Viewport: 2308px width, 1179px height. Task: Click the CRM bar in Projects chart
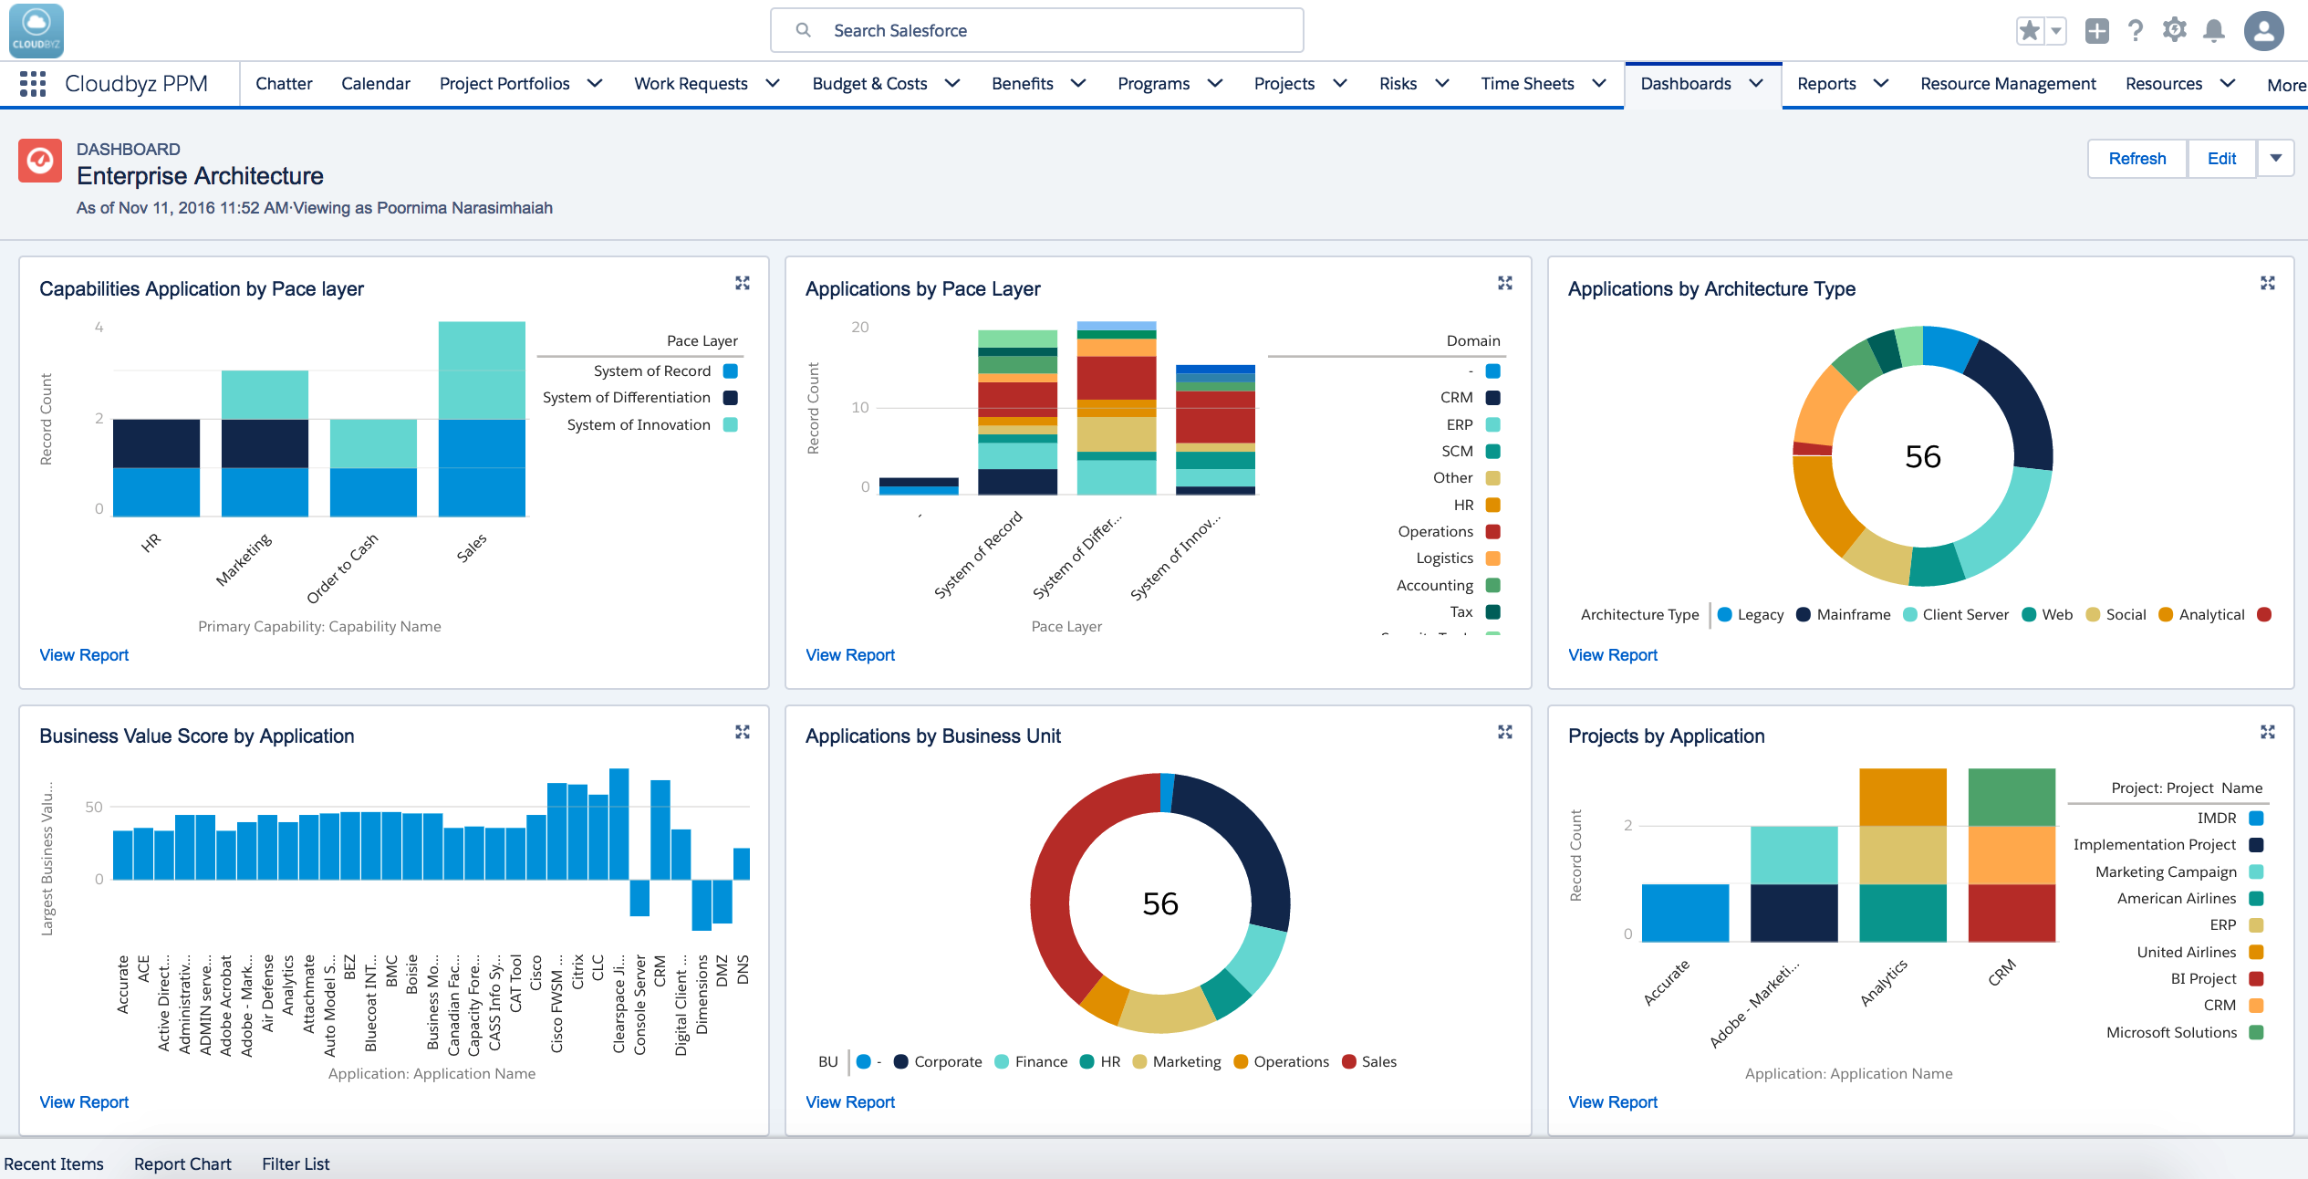click(2012, 855)
